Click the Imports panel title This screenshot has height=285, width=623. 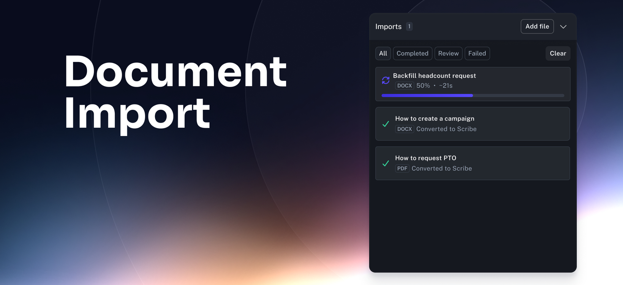tap(388, 27)
